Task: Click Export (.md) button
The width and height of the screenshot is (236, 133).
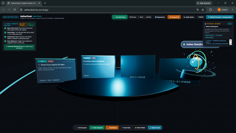Action: [155, 128]
